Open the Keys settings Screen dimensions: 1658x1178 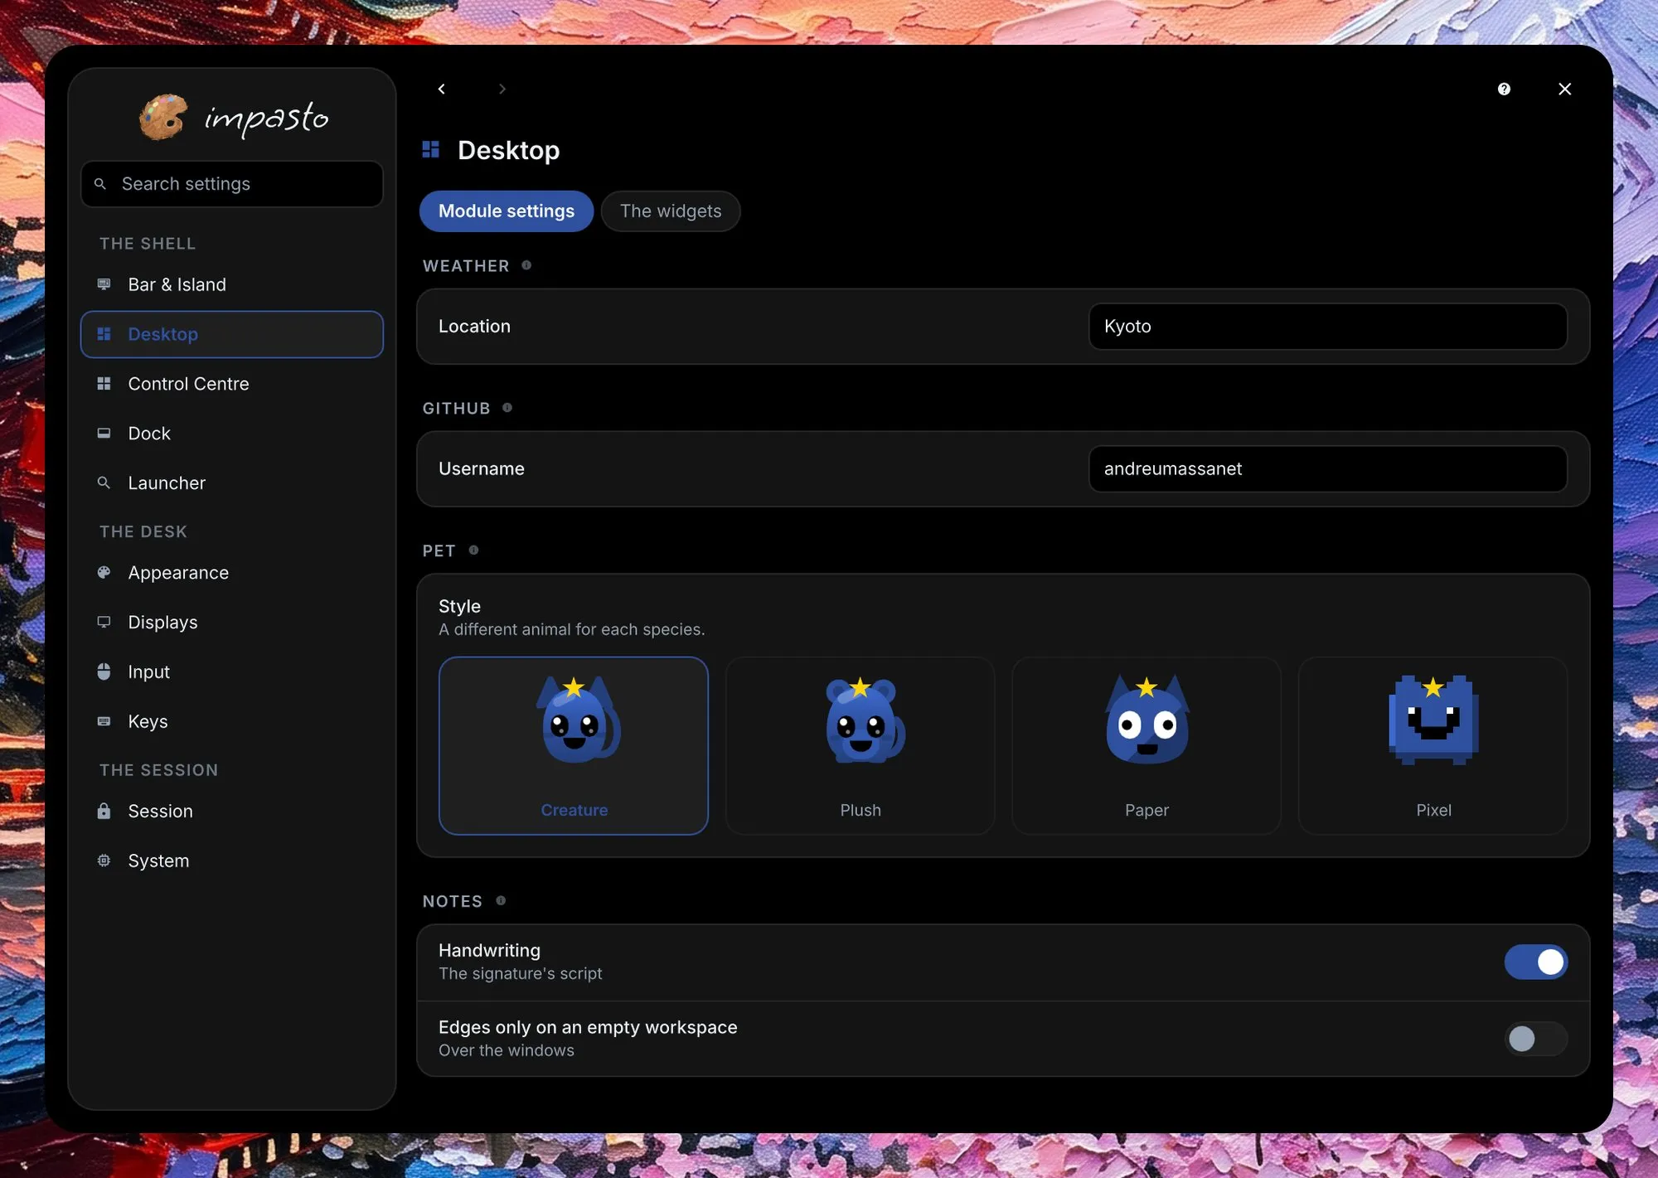232,721
